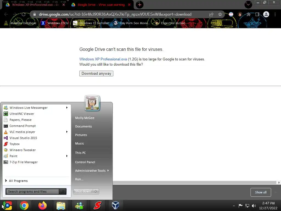Image resolution: width=281 pixels, height=211 pixels.
Task: Open Documents from Start menu
Action: coord(83,126)
